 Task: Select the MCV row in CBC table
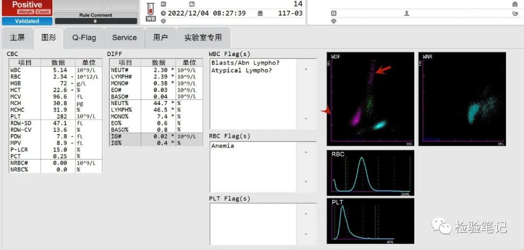tap(55, 97)
